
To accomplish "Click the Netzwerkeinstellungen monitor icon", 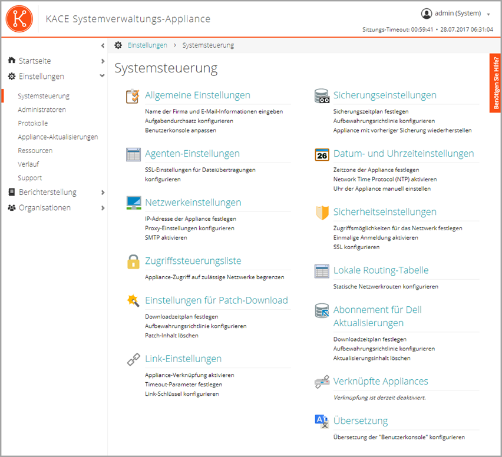I will click(133, 203).
